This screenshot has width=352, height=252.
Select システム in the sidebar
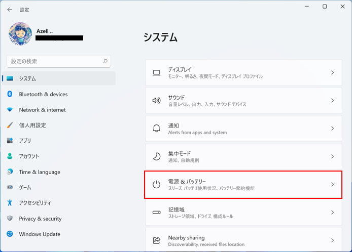[x=59, y=78]
